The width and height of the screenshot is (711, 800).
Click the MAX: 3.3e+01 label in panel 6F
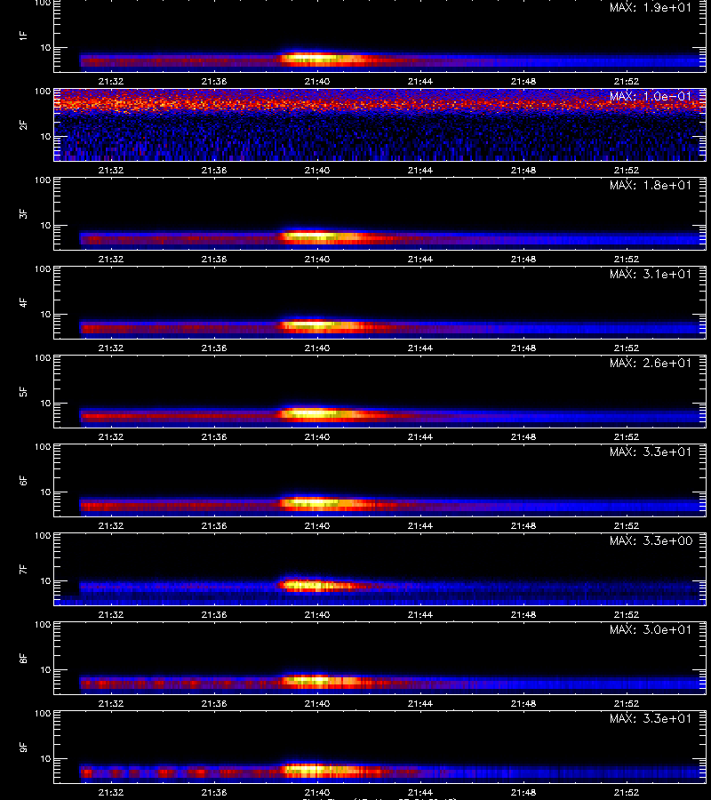[651, 452]
